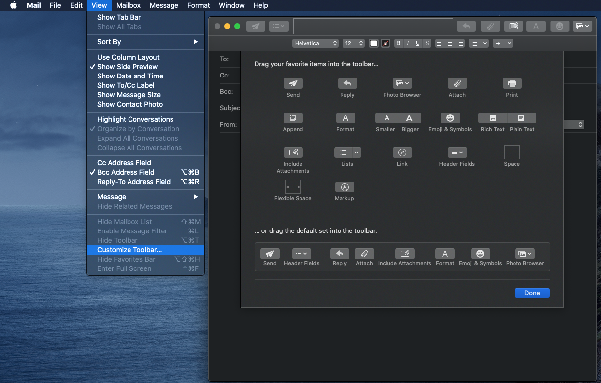Open the Format menu in menu bar
Image resolution: width=601 pixels, height=383 pixels.
point(199,5)
